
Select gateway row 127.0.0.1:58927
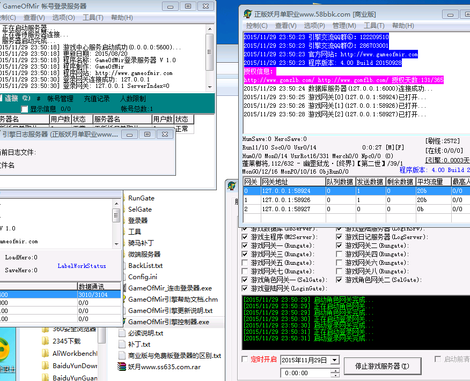pos(356,209)
